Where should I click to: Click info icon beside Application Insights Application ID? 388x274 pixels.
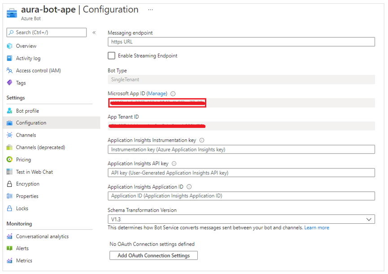[189, 187]
